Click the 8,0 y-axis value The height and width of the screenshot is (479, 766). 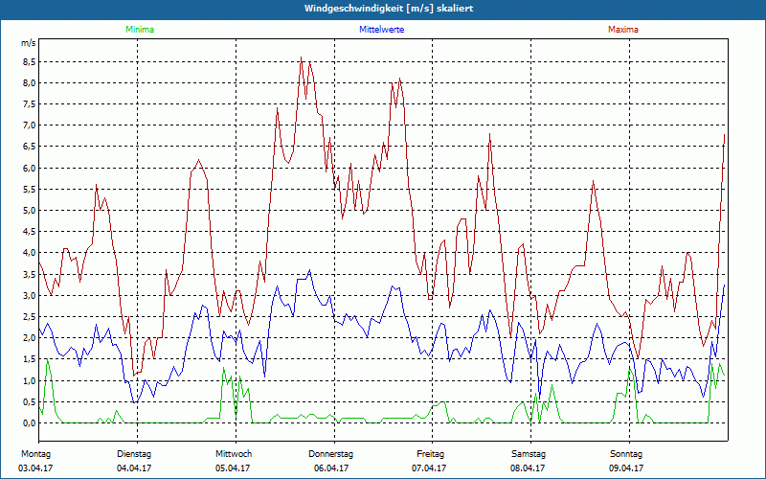(30, 83)
